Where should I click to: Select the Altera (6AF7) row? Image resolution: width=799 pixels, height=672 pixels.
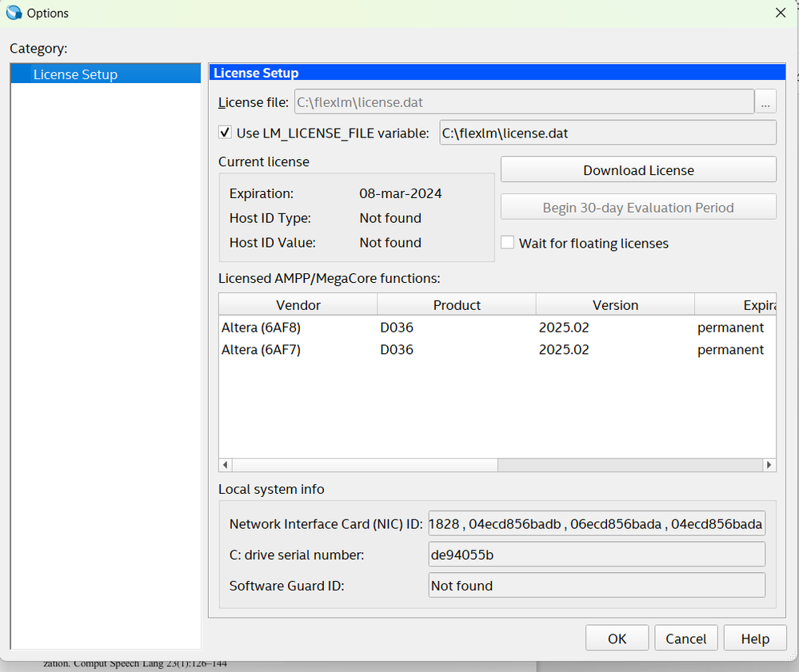497,350
